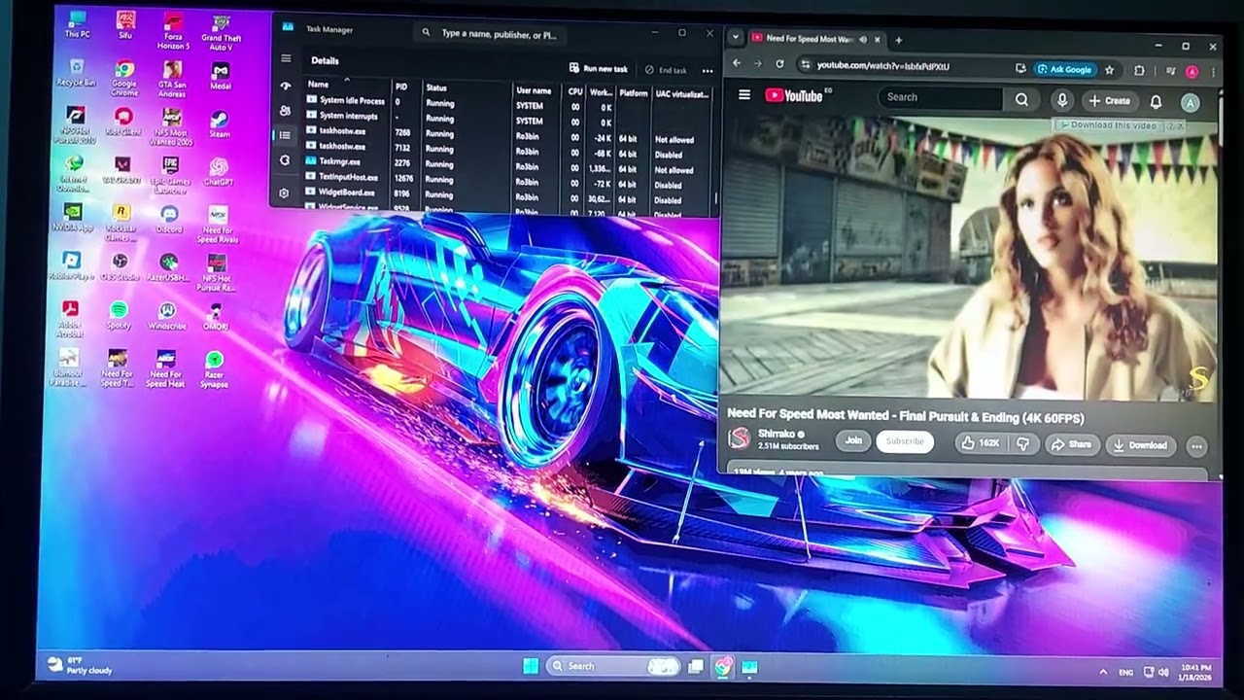This screenshot has width=1244, height=700.
Task: Sort Task Manager by User name column
Action: [x=538, y=90]
